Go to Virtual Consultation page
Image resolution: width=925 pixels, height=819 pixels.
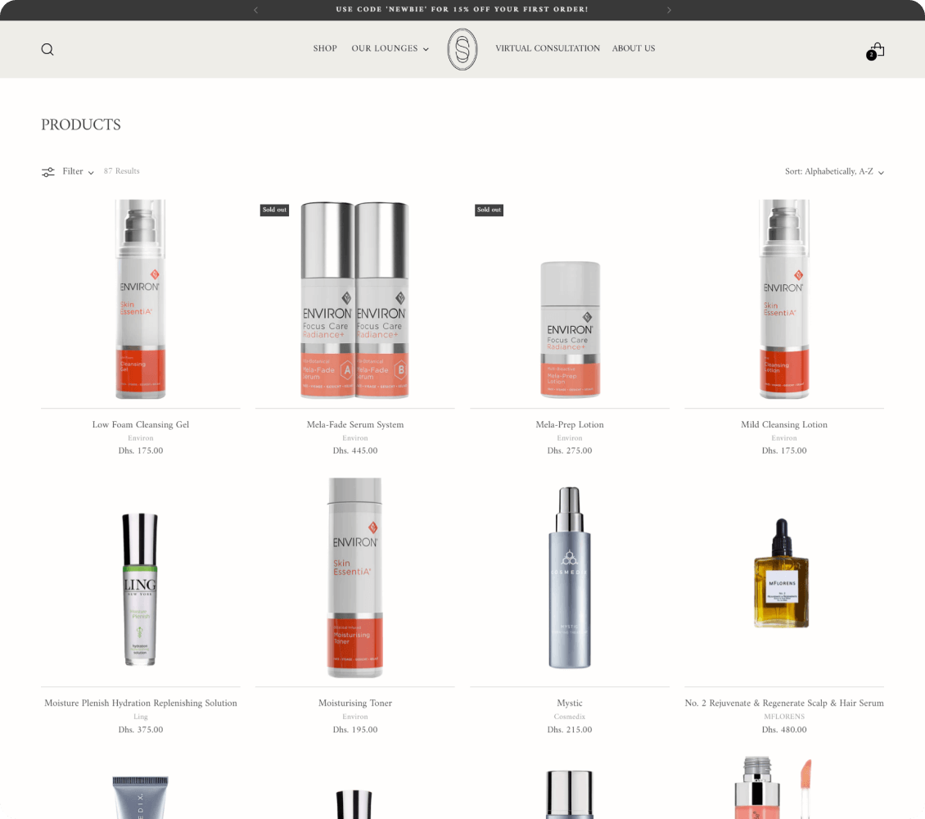(548, 48)
